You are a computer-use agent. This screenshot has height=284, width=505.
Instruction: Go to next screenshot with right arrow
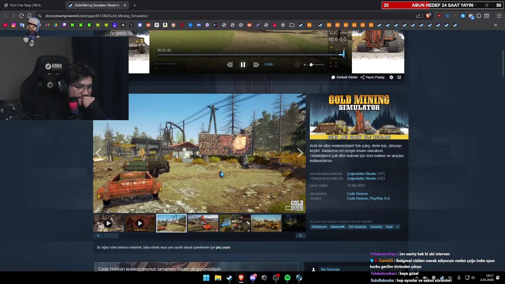tap(300, 153)
